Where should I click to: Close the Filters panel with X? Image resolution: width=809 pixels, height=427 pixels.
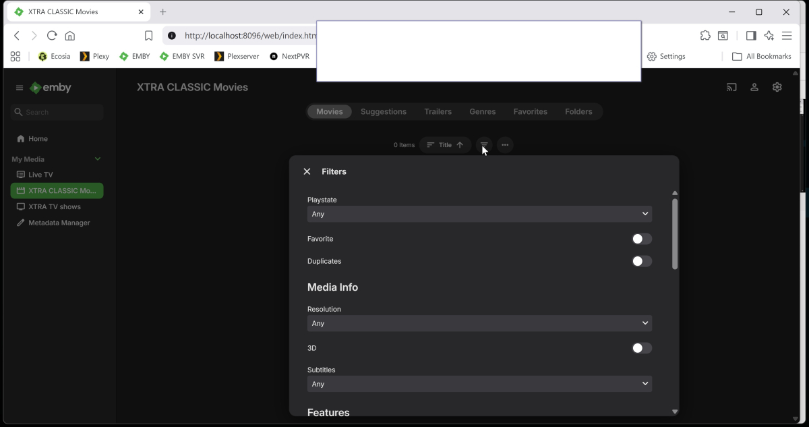pos(307,171)
